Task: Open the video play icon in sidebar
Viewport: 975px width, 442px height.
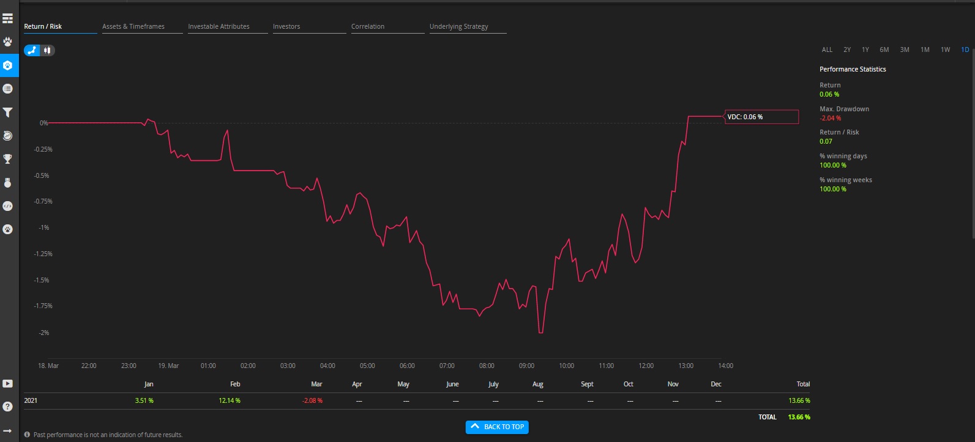Action: tap(7, 384)
